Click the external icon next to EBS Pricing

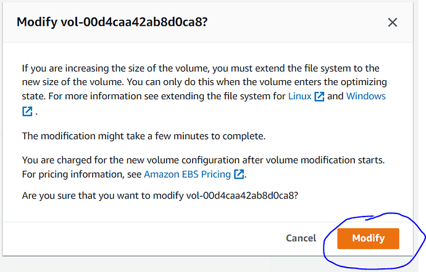(239, 175)
